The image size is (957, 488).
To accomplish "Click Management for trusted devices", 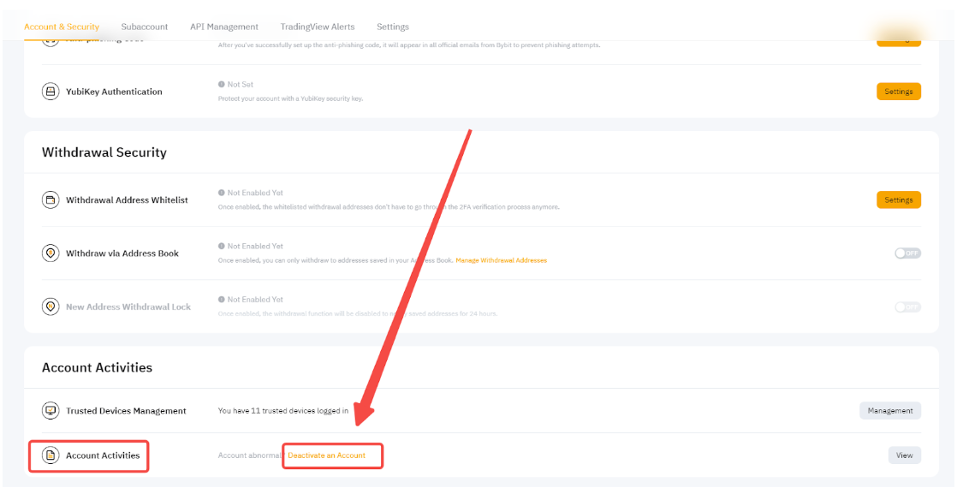I will 889,411.
